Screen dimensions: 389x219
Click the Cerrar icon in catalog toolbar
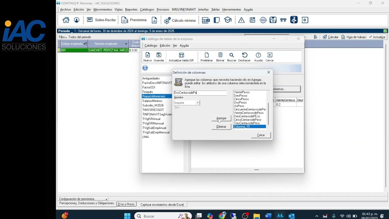[270, 57]
